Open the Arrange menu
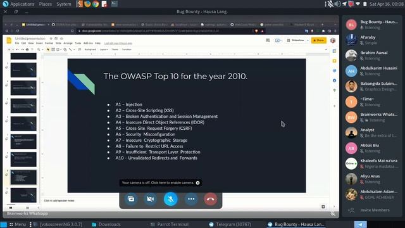 coord(68,43)
